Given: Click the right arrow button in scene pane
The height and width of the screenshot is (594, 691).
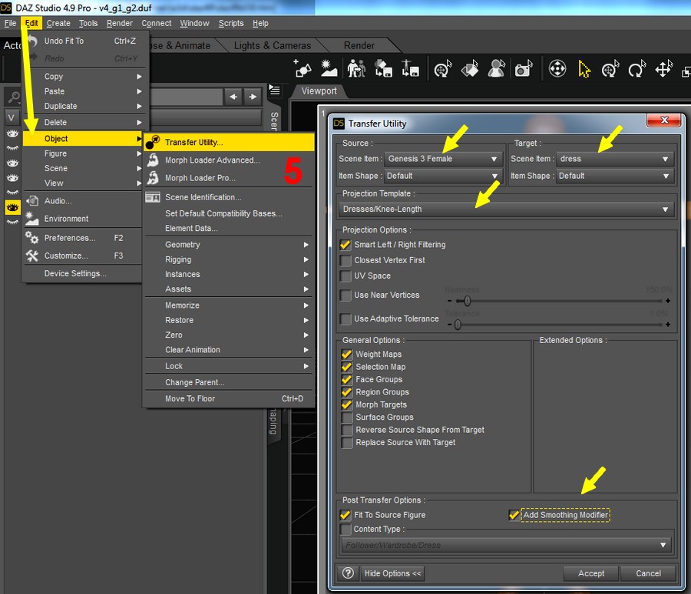Looking at the screenshot, I should 253,97.
